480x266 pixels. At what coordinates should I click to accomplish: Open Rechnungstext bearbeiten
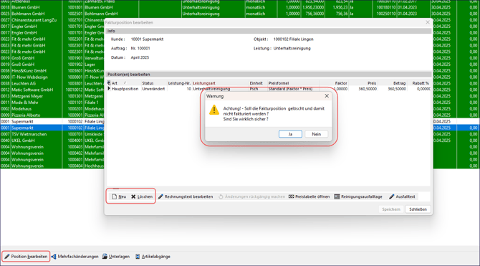pos(186,196)
